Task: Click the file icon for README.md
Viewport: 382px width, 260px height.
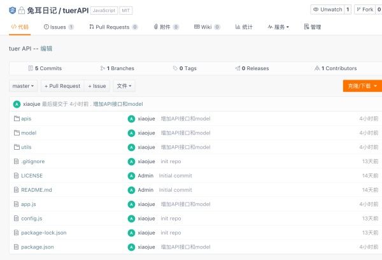Action: point(16,190)
